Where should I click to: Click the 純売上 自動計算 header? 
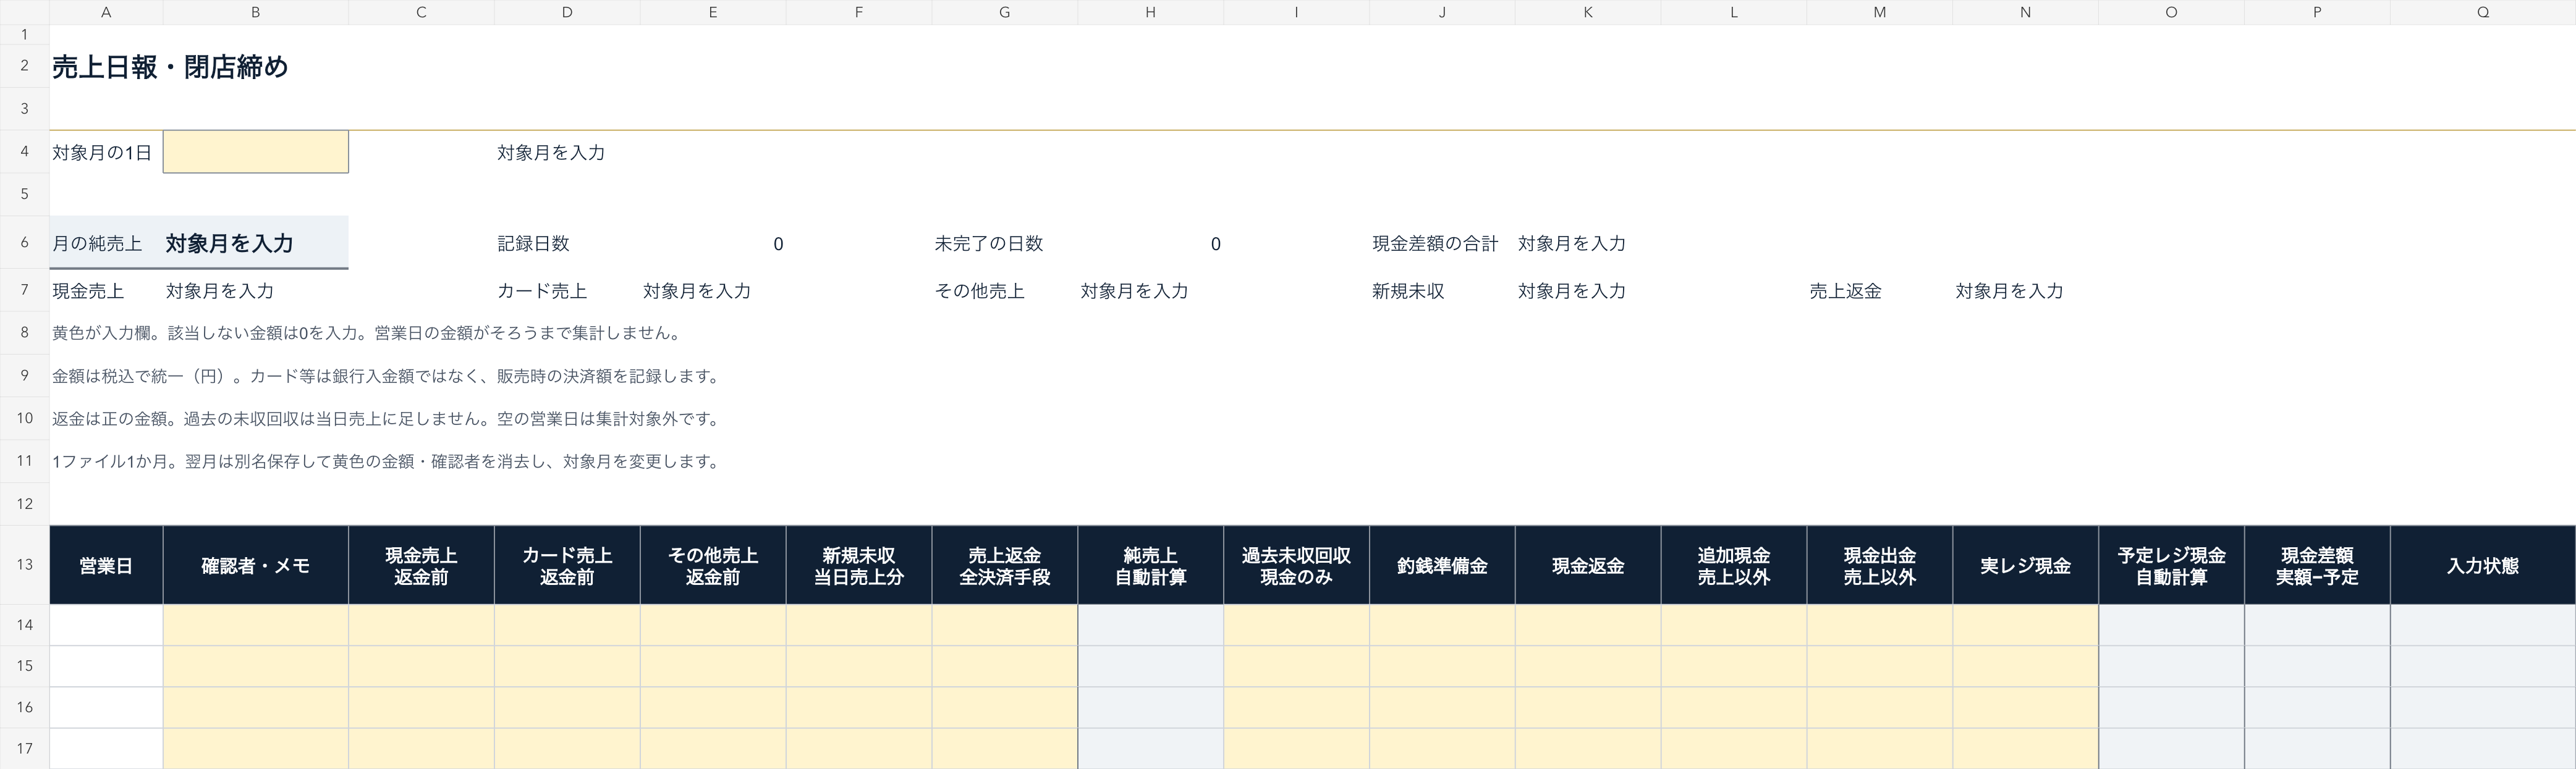(1150, 565)
